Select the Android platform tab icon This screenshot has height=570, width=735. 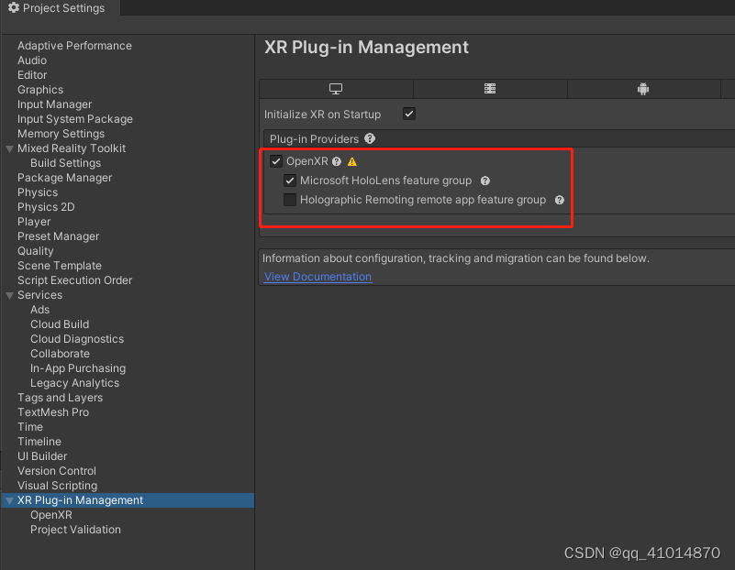tap(642, 89)
